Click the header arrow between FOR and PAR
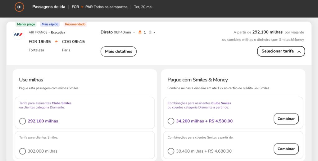 click(x=82, y=7)
